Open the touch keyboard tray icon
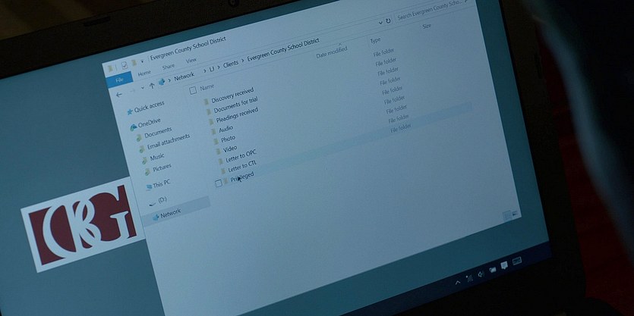Screen dimensions: 634x316 pyautogui.click(x=517, y=261)
